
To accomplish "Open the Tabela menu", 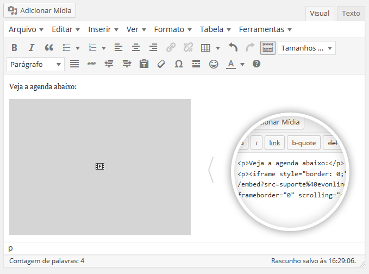I will pos(215,29).
